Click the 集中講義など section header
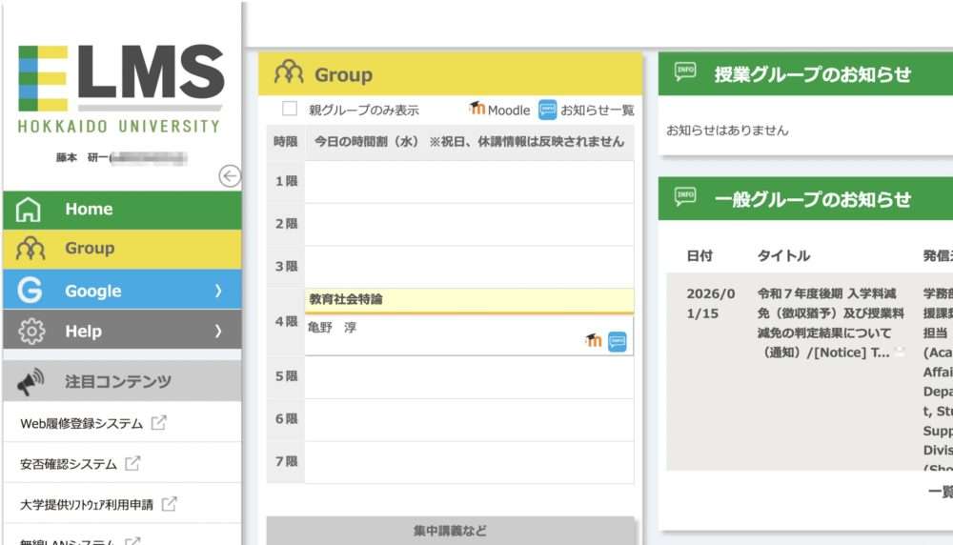This screenshot has width=953, height=545. [451, 531]
